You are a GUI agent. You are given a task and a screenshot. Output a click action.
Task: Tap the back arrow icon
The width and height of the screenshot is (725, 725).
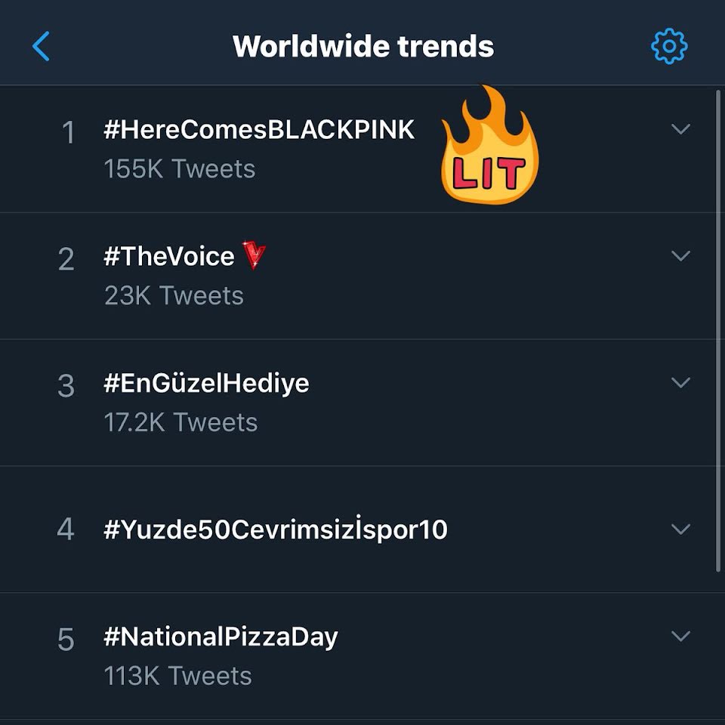(x=42, y=47)
